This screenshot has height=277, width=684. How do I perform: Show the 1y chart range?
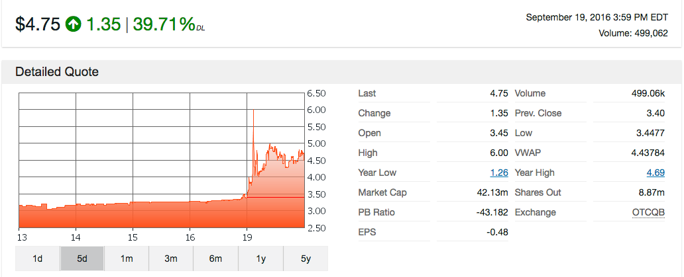260,258
